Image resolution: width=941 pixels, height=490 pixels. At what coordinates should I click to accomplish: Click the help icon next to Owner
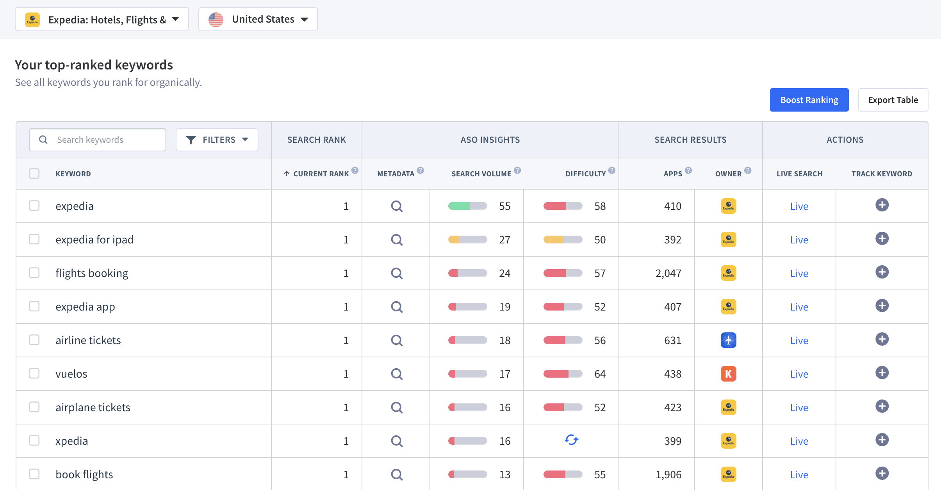[748, 170]
